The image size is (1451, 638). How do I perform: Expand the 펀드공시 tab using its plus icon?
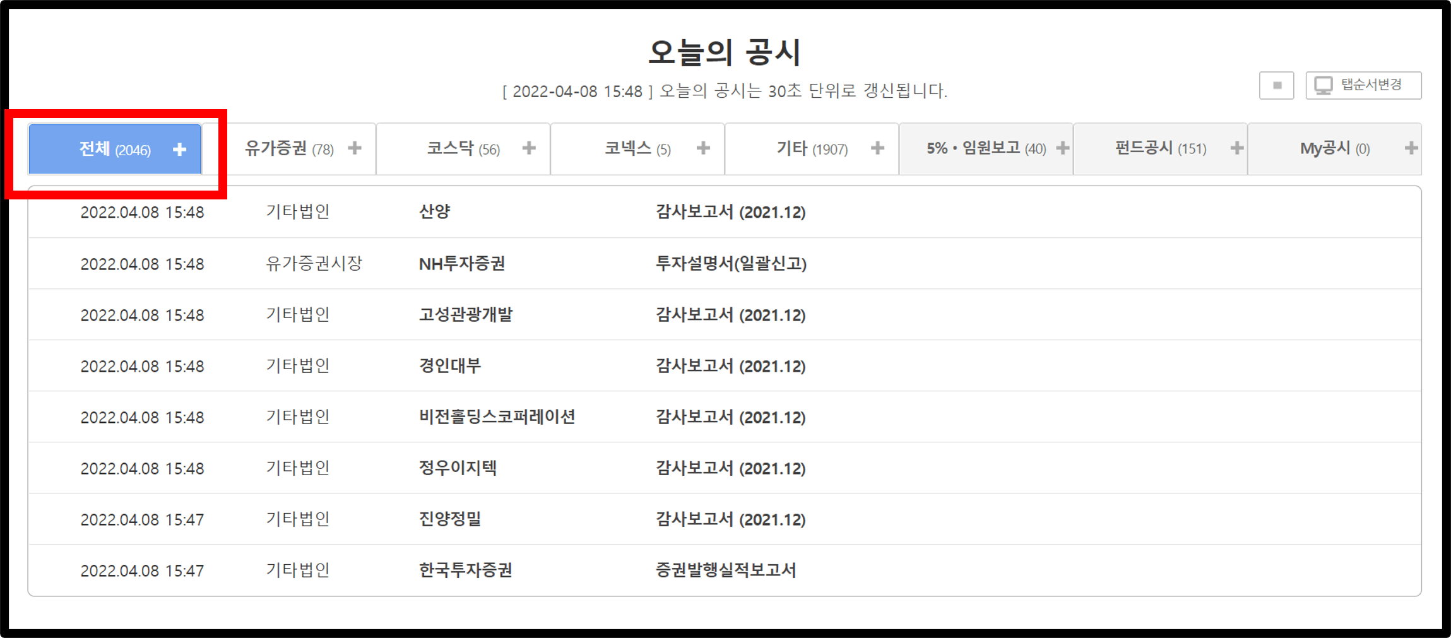click(1238, 149)
